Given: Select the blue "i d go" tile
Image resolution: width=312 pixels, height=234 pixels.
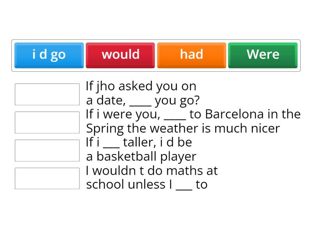Looking at the screenshot, I should point(49,55).
